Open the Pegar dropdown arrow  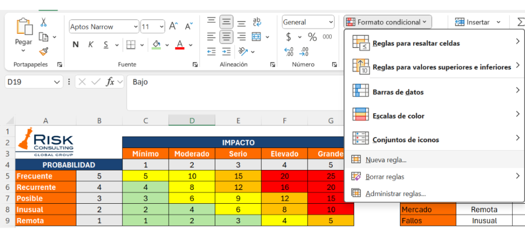[24, 51]
